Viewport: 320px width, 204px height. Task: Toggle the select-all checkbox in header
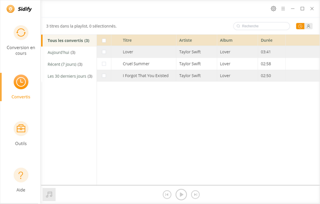click(104, 40)
